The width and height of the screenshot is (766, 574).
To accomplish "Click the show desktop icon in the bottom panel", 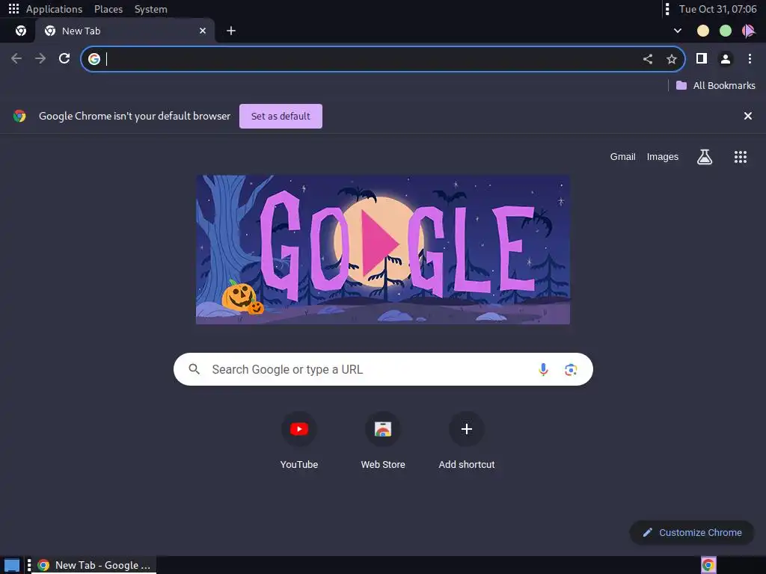I will point(12,565).
